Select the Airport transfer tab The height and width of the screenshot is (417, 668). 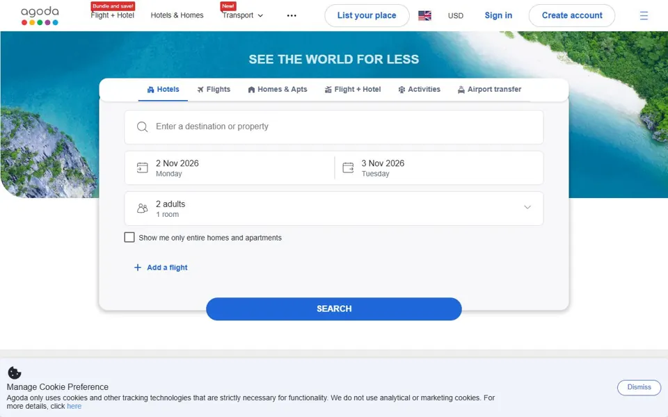click(489, 90)
